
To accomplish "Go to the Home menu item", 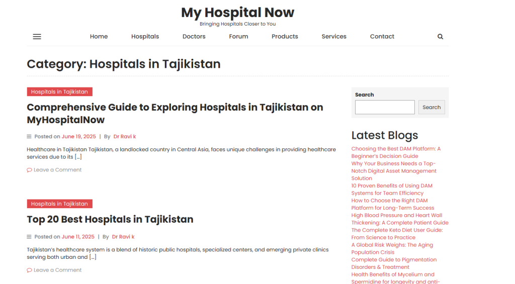I will tap(99, 37).
